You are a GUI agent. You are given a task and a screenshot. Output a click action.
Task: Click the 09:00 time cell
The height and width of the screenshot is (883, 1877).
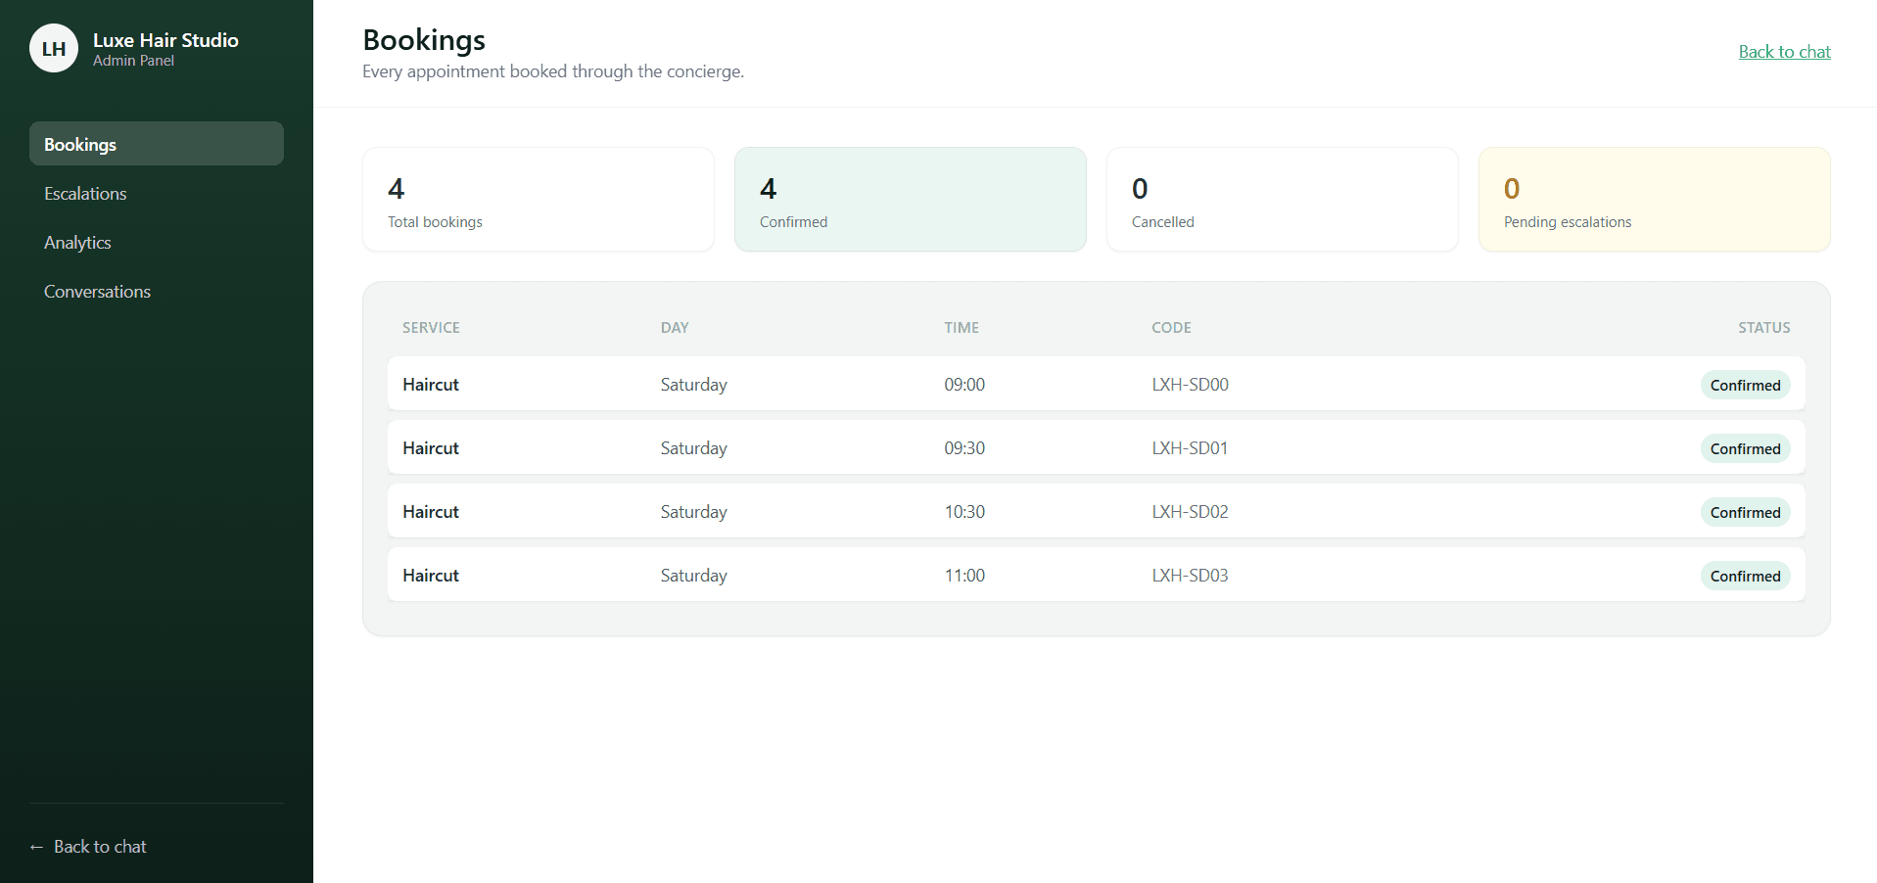coord(964,385)
